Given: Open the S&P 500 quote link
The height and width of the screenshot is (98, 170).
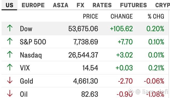Looking at the screenshot, I should (33, 42).
